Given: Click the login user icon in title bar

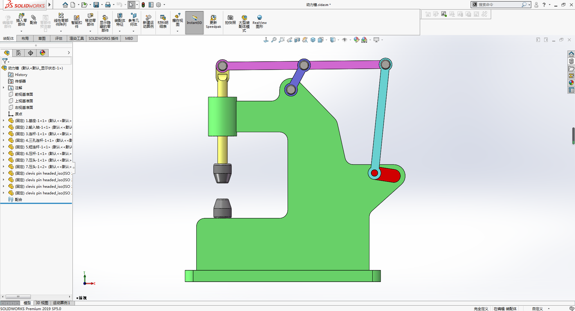Looking at the screenshot, I should click(x=536, y=5).
